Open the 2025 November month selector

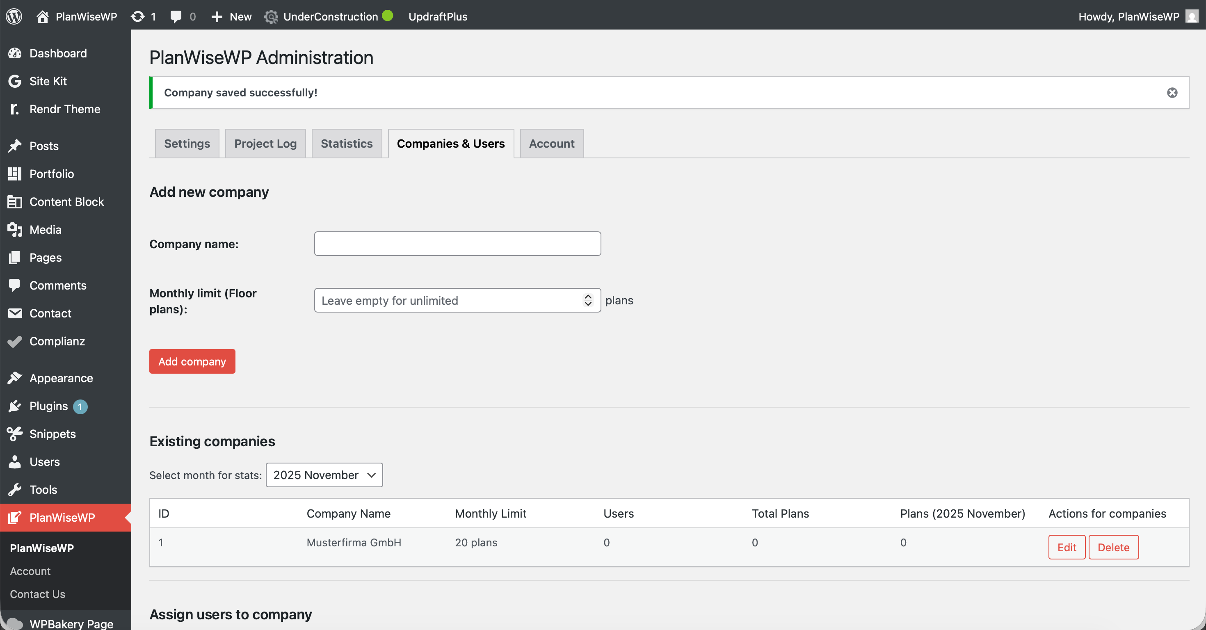point(324,475)
